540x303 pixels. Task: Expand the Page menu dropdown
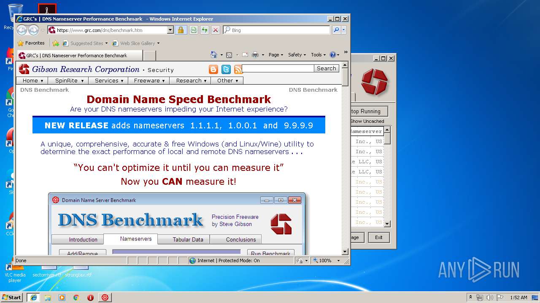[276, 55]
